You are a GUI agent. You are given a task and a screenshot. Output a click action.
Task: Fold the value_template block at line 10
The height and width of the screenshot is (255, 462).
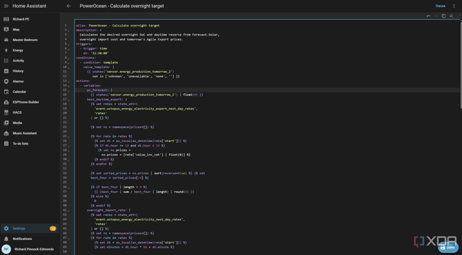tap(69, 67)
